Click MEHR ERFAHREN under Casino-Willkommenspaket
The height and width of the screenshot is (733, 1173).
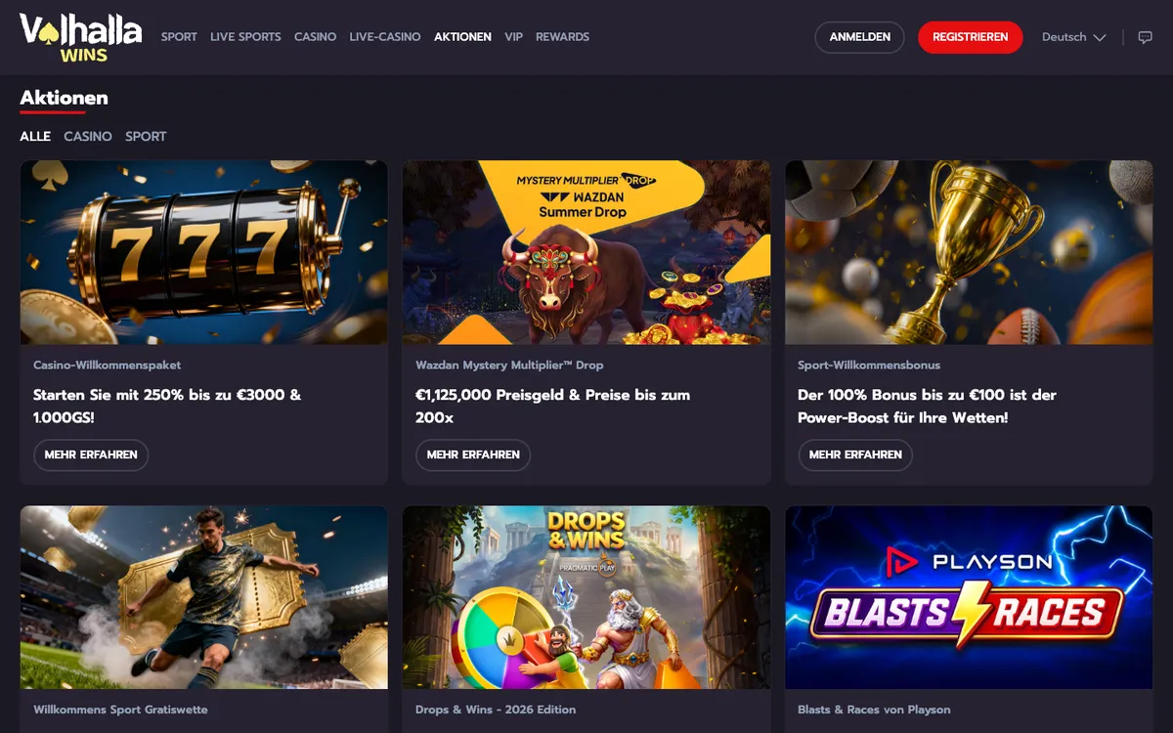pyautogui.click(x=91, y=455)
